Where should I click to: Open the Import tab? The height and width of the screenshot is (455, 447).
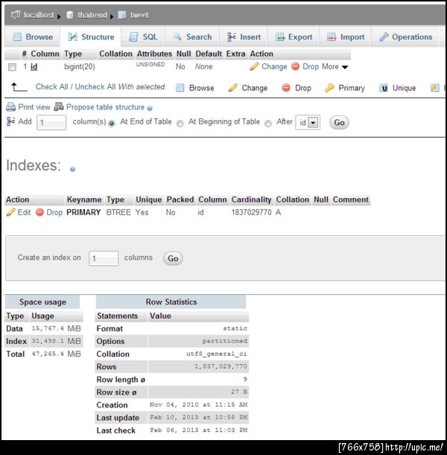(x=346, y=36)
